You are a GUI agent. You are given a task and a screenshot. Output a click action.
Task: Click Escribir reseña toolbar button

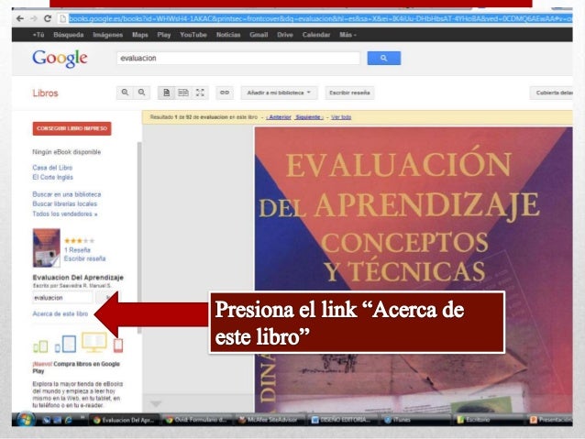pyautogui.click(x=349, y=93)
